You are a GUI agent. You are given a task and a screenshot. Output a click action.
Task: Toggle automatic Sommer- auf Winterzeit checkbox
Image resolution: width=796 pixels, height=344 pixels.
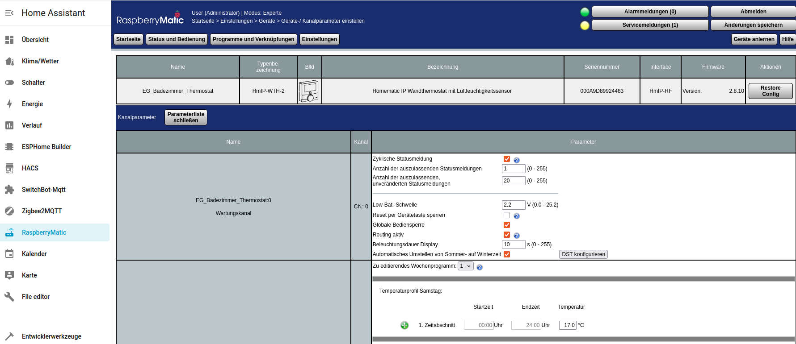click(506, 254)
